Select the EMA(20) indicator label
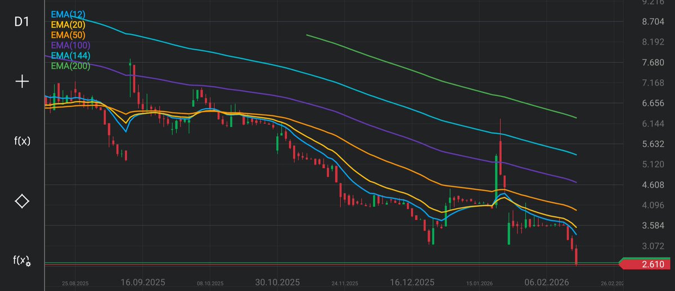This screenshot has width=675, height=291. tap(68, 24)
